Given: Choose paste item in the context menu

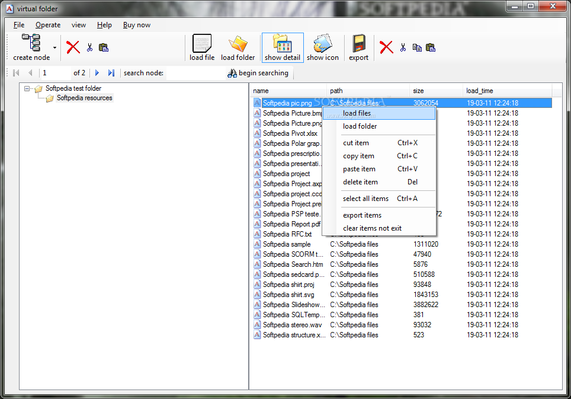Looking at the screenshot, I should tap(379, 169).
